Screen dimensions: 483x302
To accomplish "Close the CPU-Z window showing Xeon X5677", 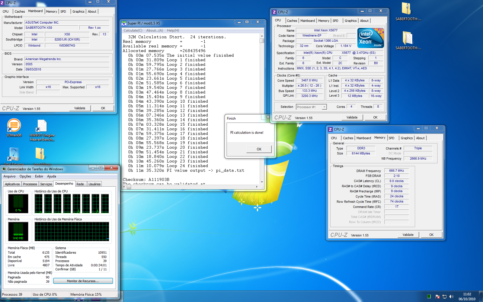I will pyautogui.click(x=381, y=11).
